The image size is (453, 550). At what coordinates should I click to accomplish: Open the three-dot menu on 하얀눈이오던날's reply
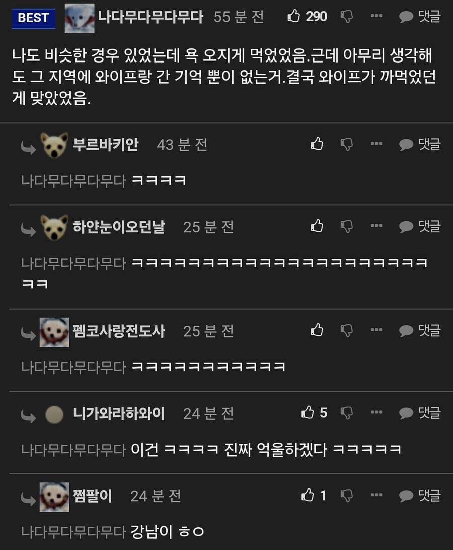pos(376,226)
